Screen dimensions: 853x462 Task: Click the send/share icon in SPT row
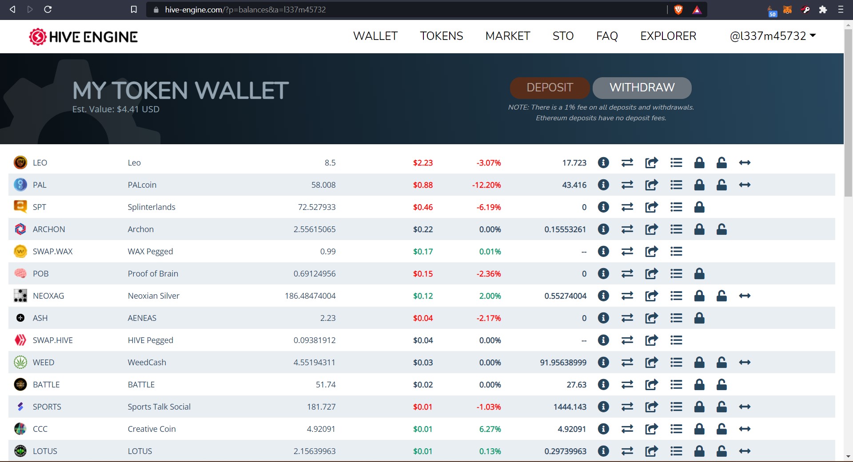point(651,207)
